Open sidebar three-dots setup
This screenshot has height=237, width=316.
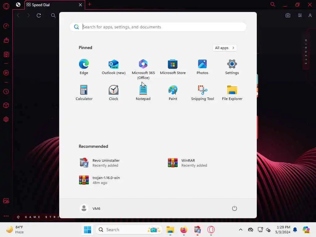click(x=6, y=216)
